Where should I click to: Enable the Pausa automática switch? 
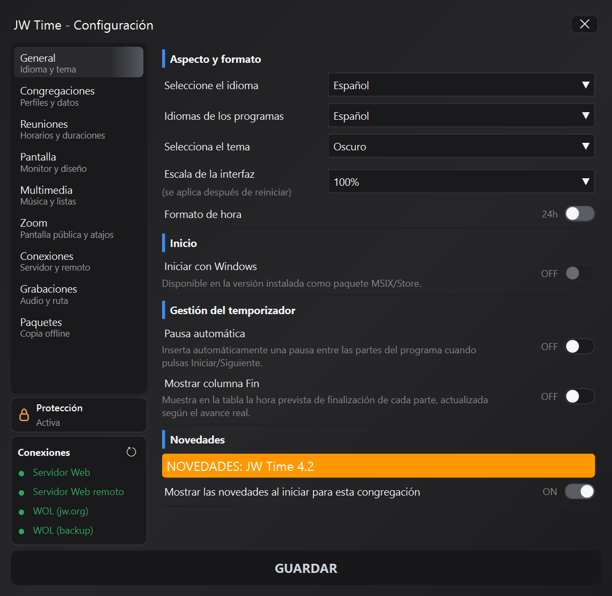tap(580, 346)
